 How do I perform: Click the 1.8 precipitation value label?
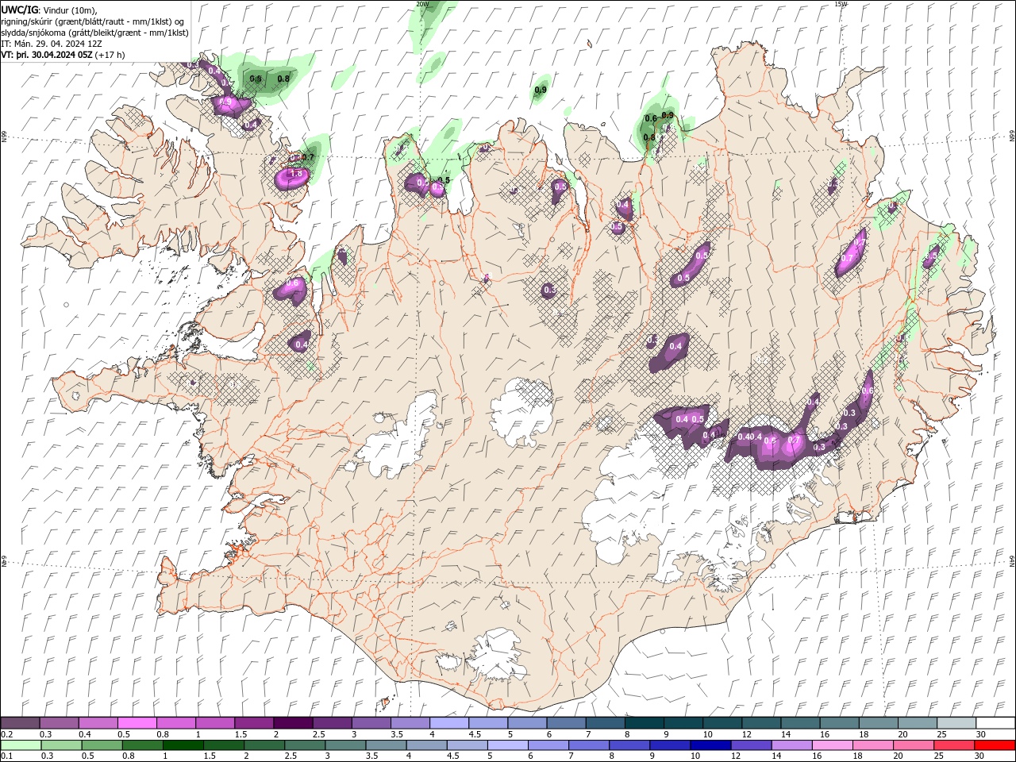[297, 173]
